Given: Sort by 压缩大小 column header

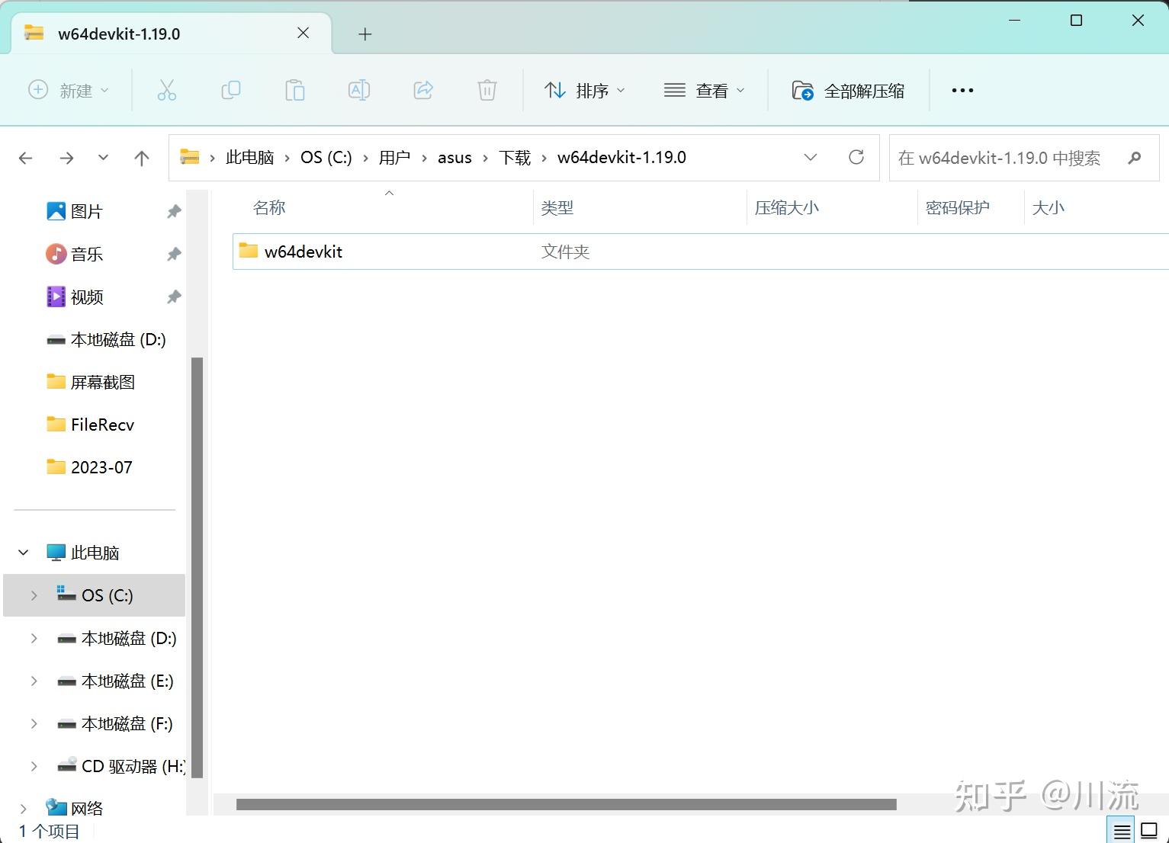Looking at the screenshot, I should coord(787,208).
